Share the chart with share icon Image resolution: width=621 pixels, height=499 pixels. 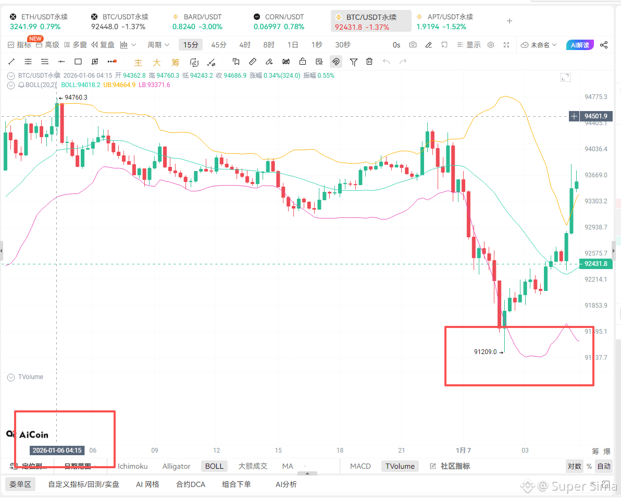[604, 45]
